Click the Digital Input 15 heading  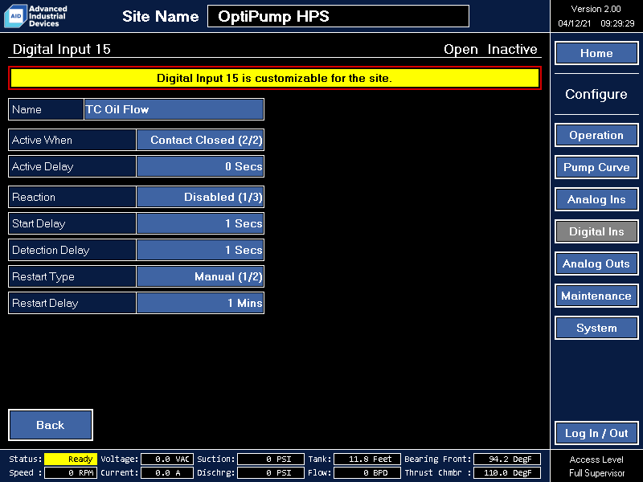(62, 49)
